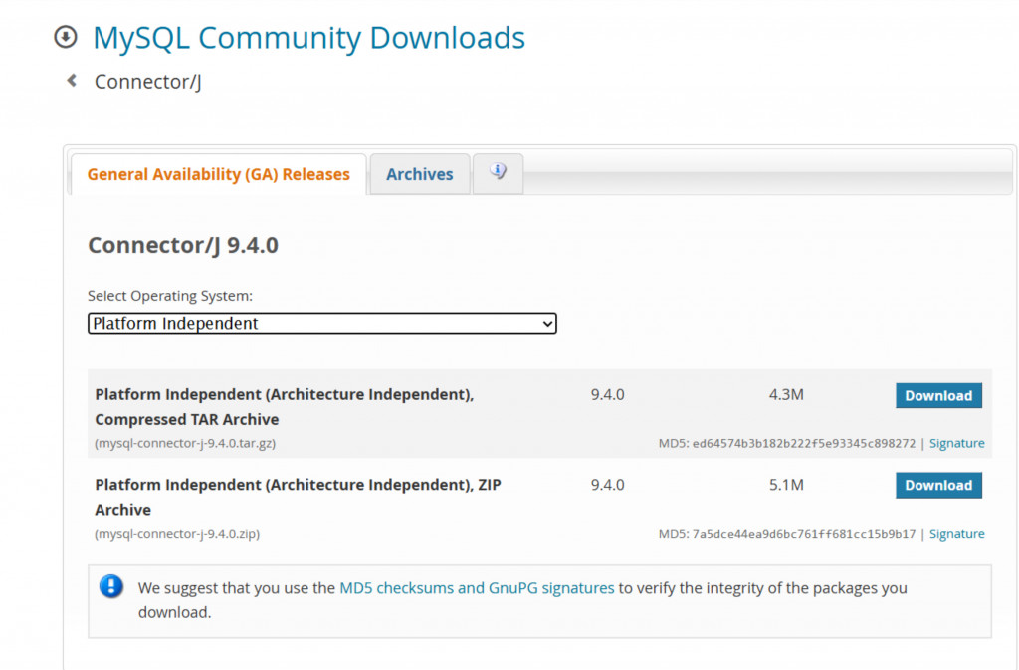Open Signature link for the zip file
1019x670 pixels.
coord(956,533)
